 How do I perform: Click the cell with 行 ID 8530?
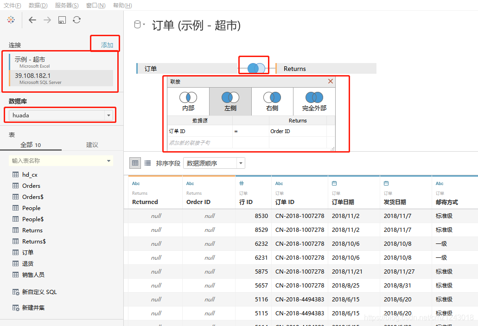pos(253,216)
